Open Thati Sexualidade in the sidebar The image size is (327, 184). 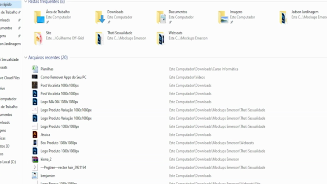click(9, 59)
